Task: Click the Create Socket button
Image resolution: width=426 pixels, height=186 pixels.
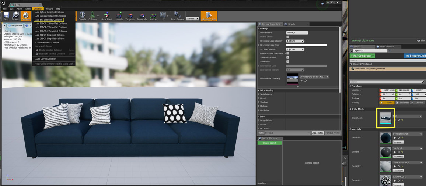Action: [269, 143]
